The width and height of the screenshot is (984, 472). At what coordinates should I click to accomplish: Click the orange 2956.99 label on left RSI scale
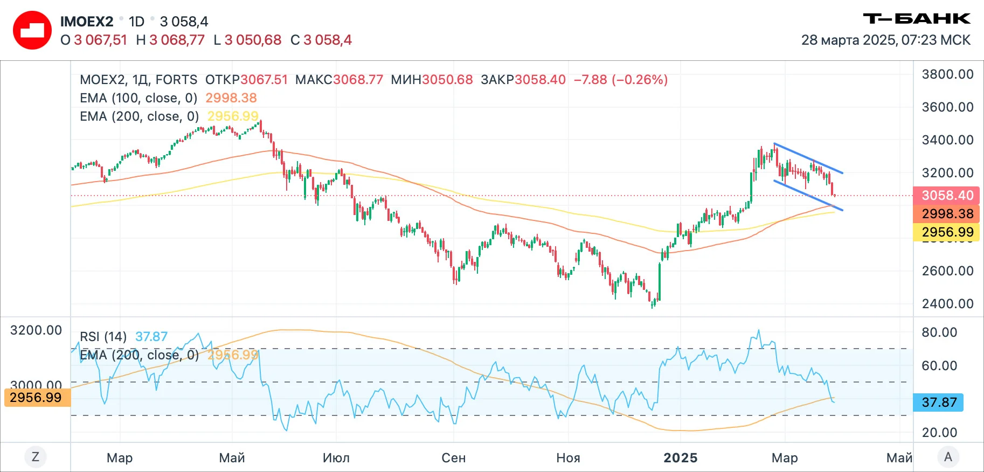tap(36, 398)
